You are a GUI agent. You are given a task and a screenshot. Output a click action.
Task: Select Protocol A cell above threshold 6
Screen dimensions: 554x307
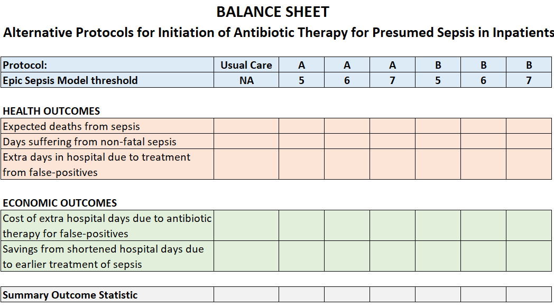(347, 66)
